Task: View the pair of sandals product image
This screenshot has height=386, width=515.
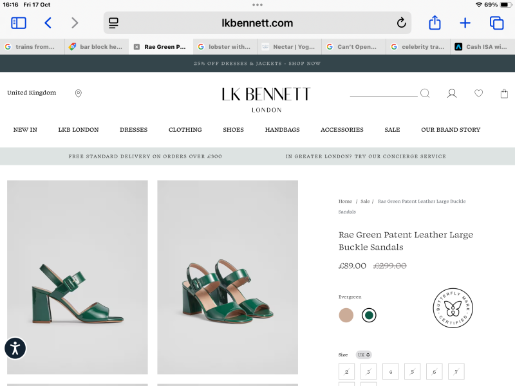Action: pyautogui.click(x=228, y=277)
